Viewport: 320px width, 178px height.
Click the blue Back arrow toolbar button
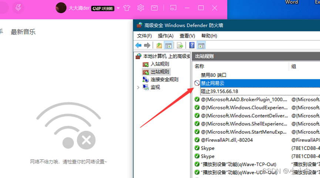tap(138, 45)
